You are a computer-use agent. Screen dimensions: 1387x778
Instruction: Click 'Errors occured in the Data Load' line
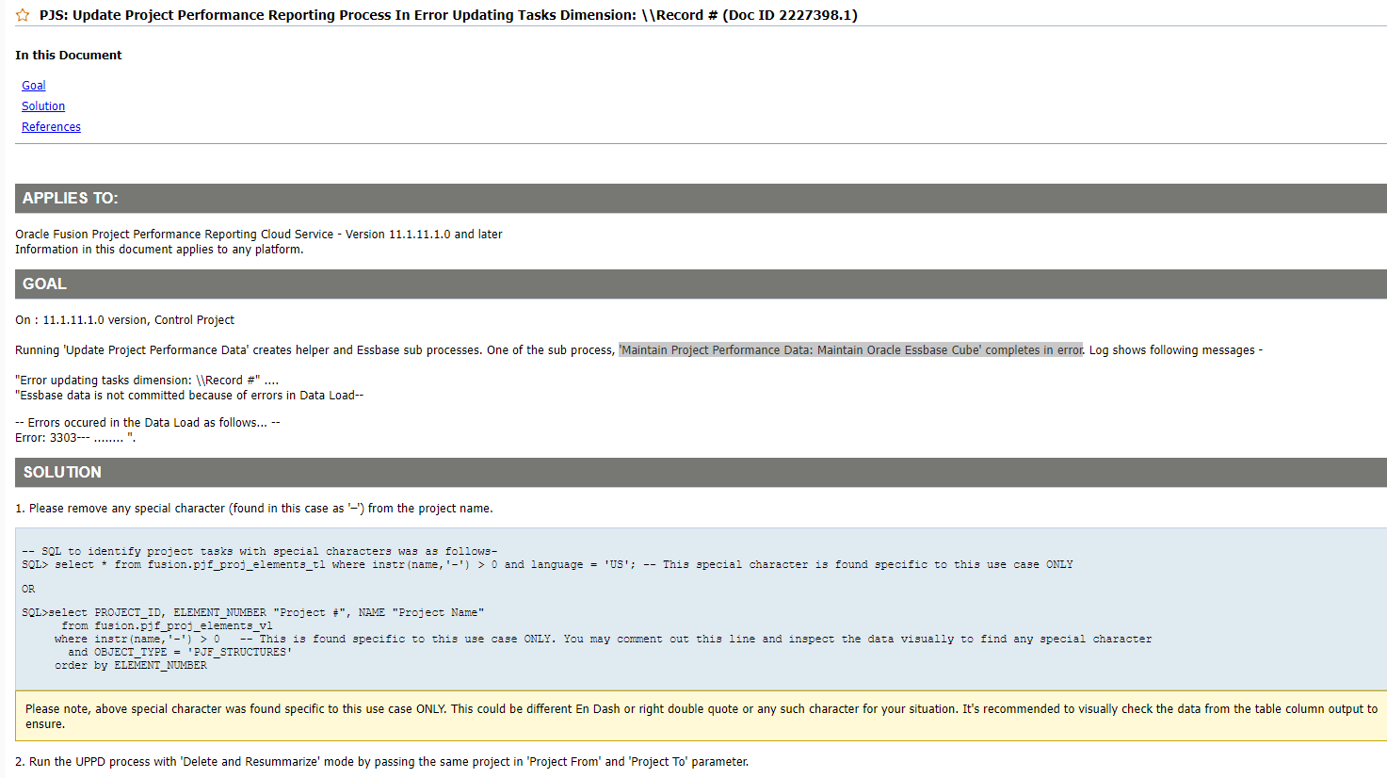(x=148, y=423)
